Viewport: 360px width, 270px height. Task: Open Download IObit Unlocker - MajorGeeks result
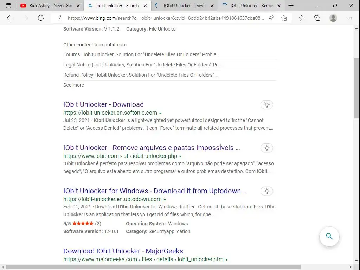123,251
